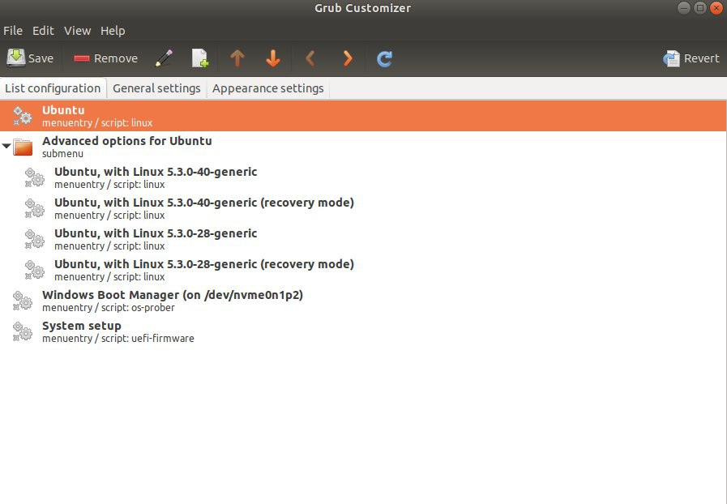This screenshot has width=727, height=504.
Task: Select 5.3.0-40-generic (recovery mode) entry
Action: [x=363, y=208]
